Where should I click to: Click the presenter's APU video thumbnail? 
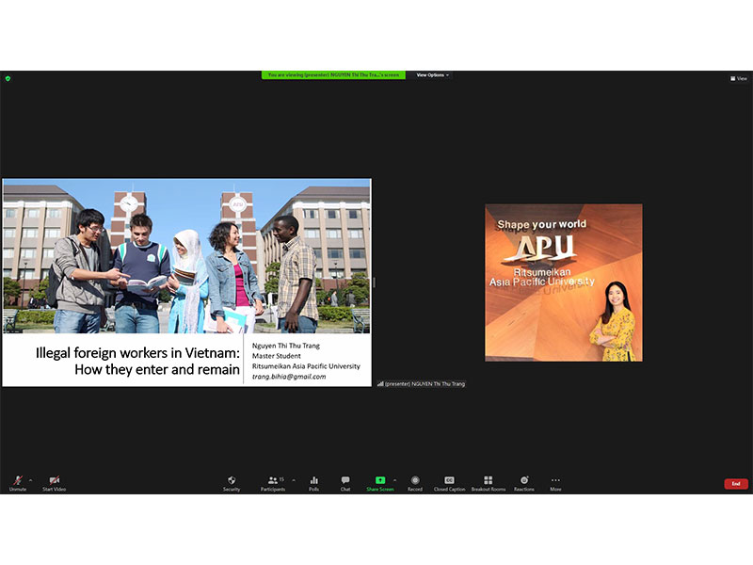click(563, 282)
